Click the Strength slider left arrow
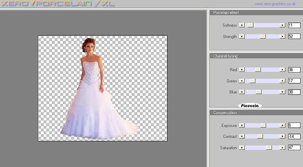Screen dimensions: 303x167 click(241, 37)
